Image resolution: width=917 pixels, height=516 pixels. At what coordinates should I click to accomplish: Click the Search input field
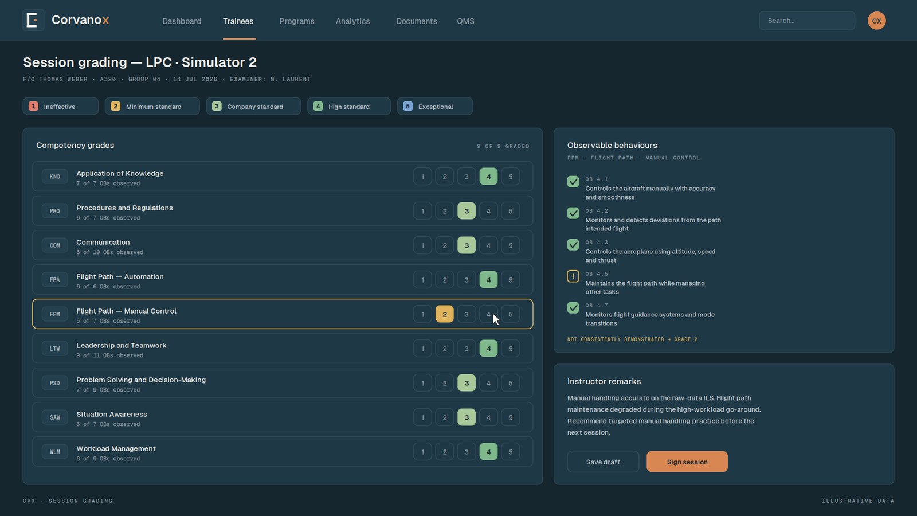pos(807,21)
